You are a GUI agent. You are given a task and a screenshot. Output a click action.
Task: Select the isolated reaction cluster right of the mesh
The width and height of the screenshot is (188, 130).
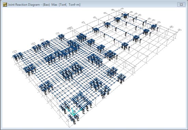[x=122, y=78]
